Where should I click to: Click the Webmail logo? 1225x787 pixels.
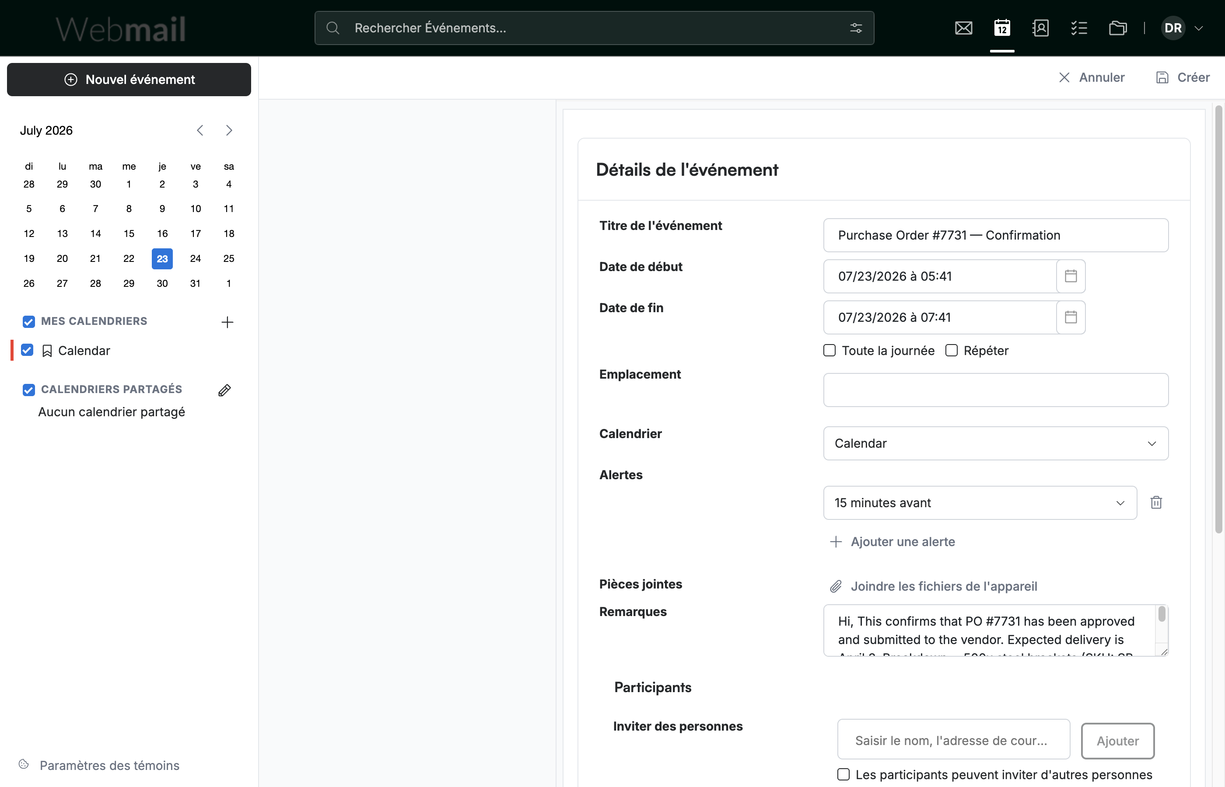click(121, 28)
